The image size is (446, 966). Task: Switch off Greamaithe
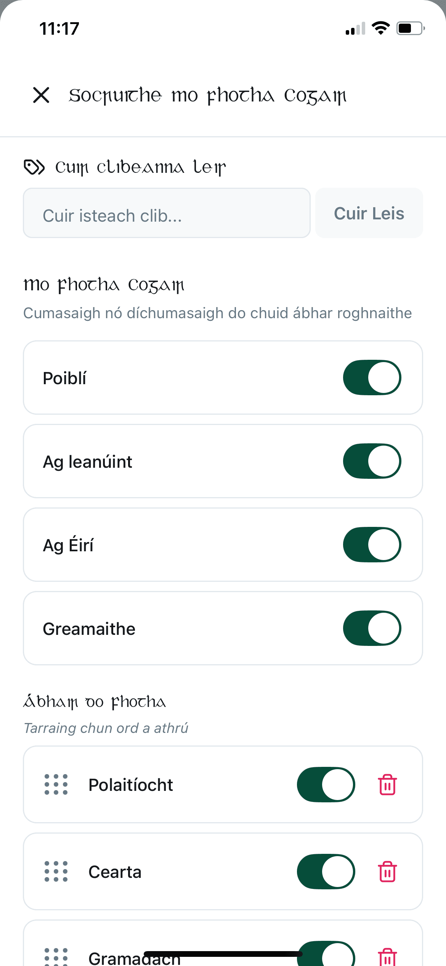click(x=372, y=628)
